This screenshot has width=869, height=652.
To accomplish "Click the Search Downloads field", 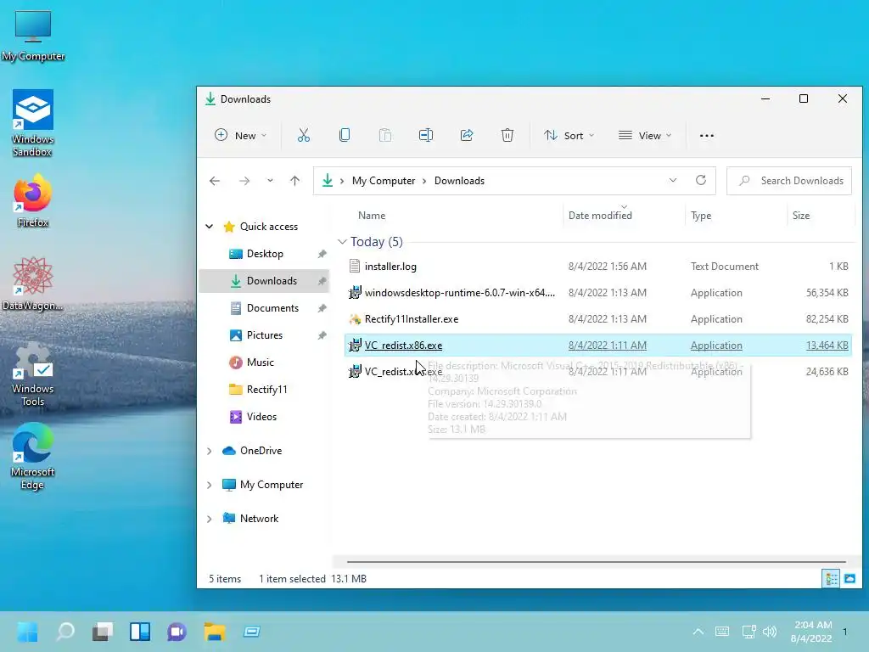I will coord(789,181).
